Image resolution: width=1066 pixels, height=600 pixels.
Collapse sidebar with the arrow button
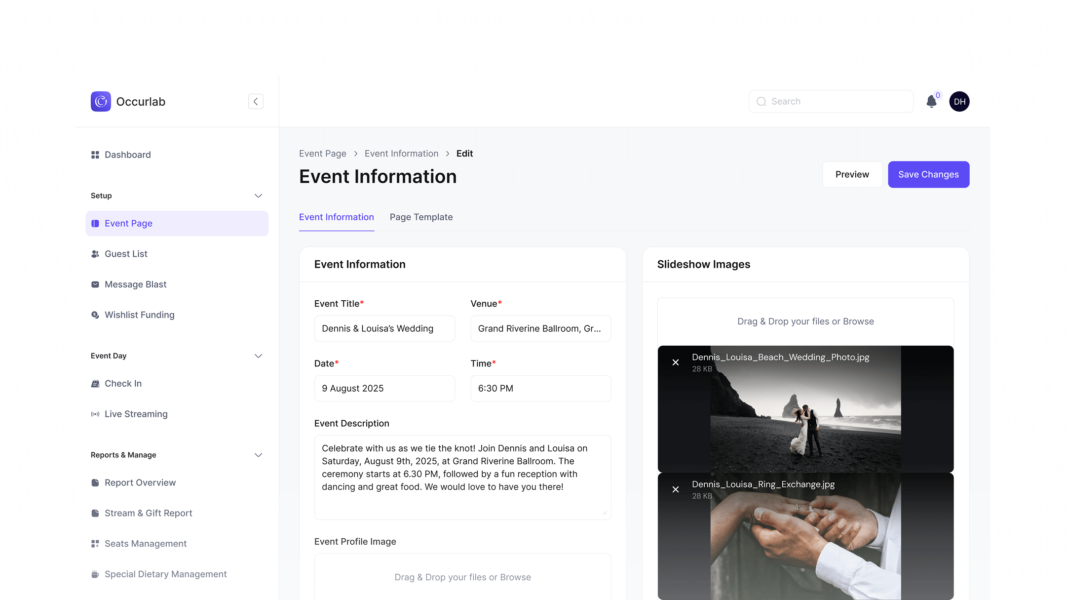tap(256, 102)
